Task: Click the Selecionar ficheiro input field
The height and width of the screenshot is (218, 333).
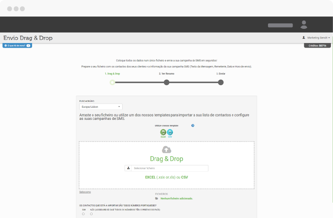Action: [x=170, y=168]
